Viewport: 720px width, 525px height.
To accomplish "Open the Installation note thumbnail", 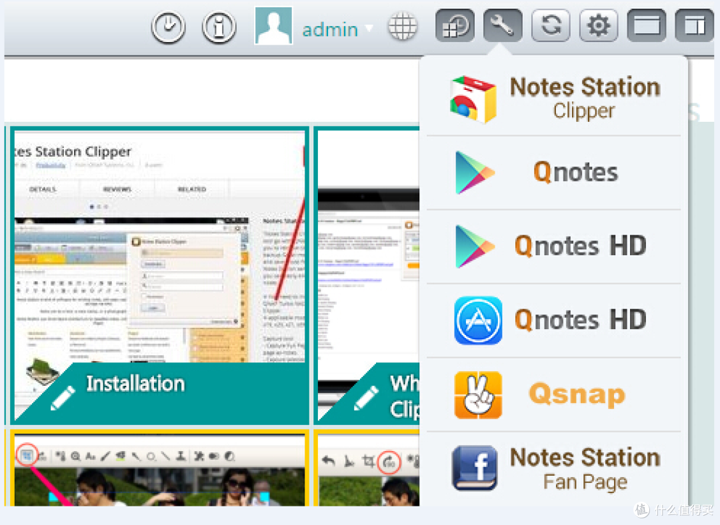I will 160,275.
